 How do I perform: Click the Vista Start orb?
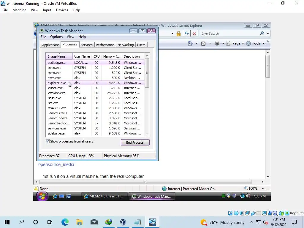[x=42, y=196]
